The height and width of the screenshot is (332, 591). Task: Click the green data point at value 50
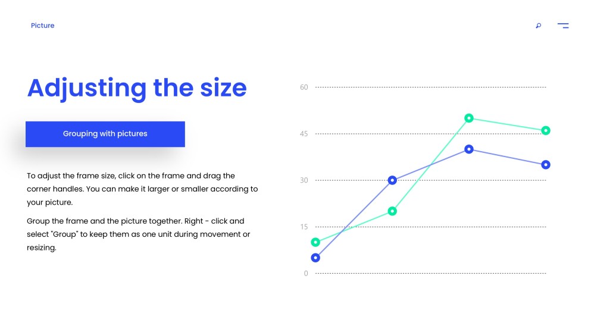[x=469, y=118]
